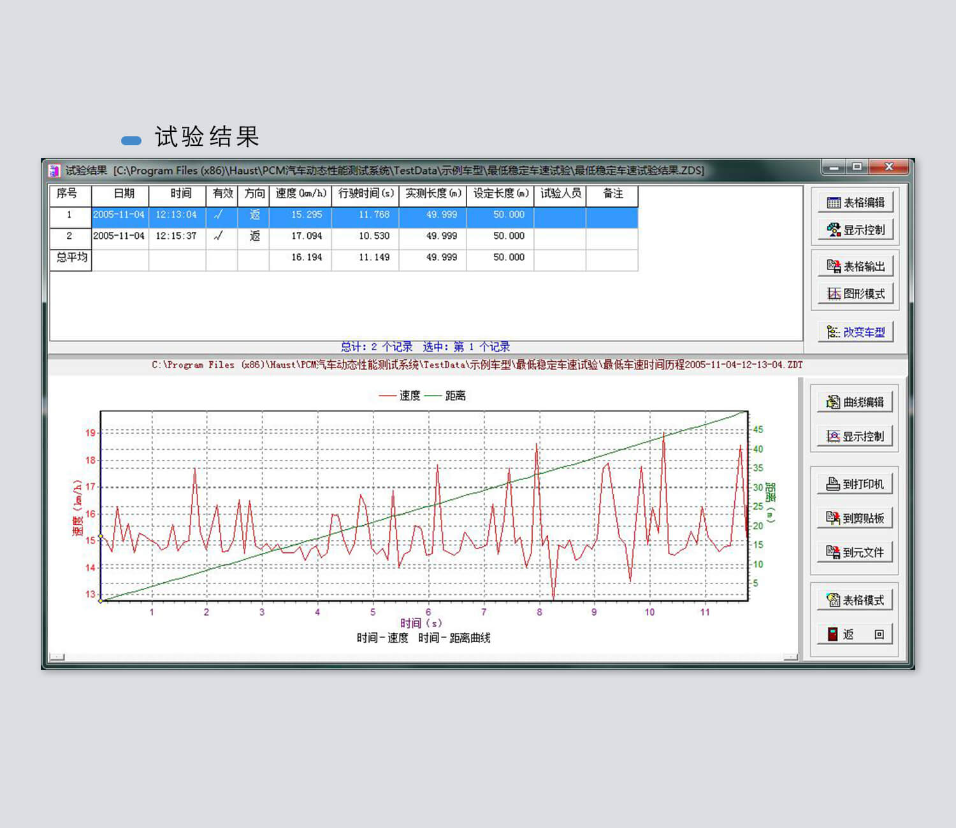Click the horizontal scrollbar left arrow
This screenshot has width=956, height=828.
coord(57,657)
